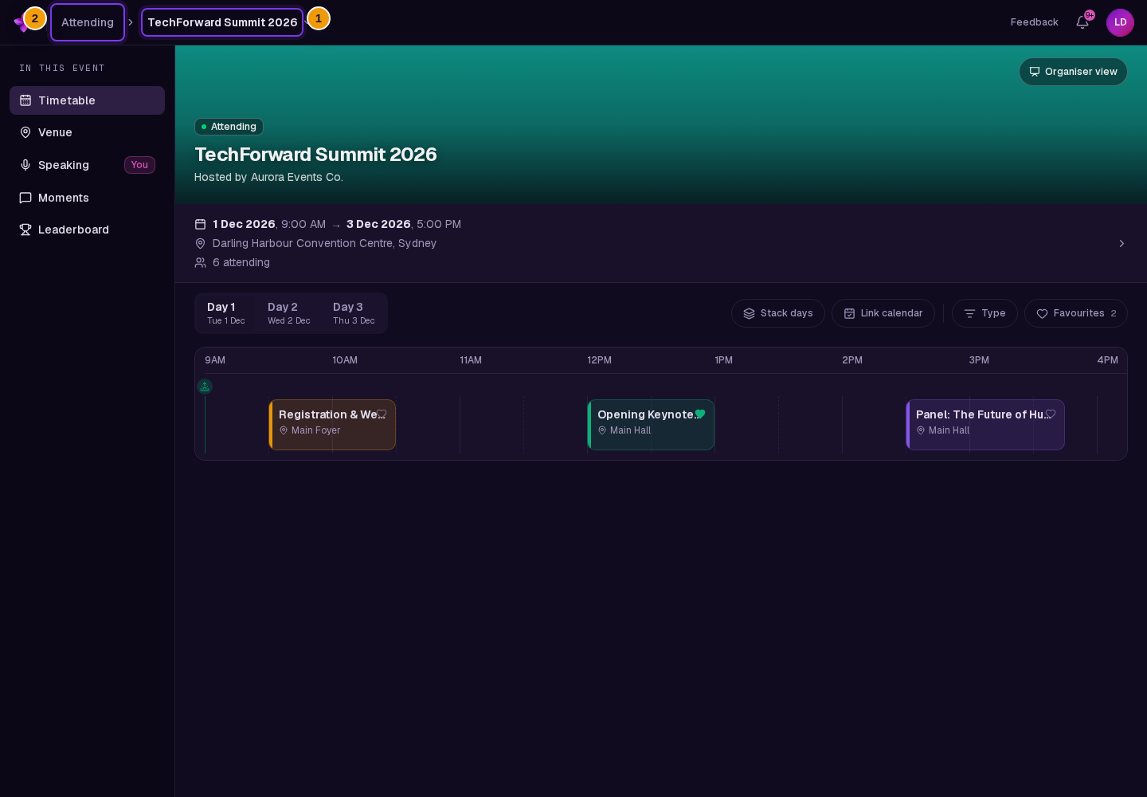Open the TechForward Summit 2026 breadcrumb switcher
Image resolution: width=1147 pixels, height=797 pixels.
coord(222,22)
